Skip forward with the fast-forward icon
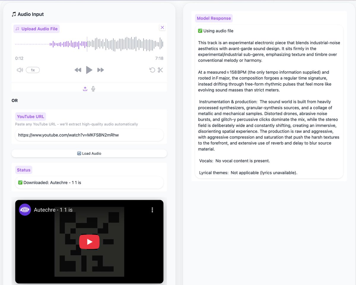This screenshot has height=285, width=356. pyautogui.click(x=101, y=70)
